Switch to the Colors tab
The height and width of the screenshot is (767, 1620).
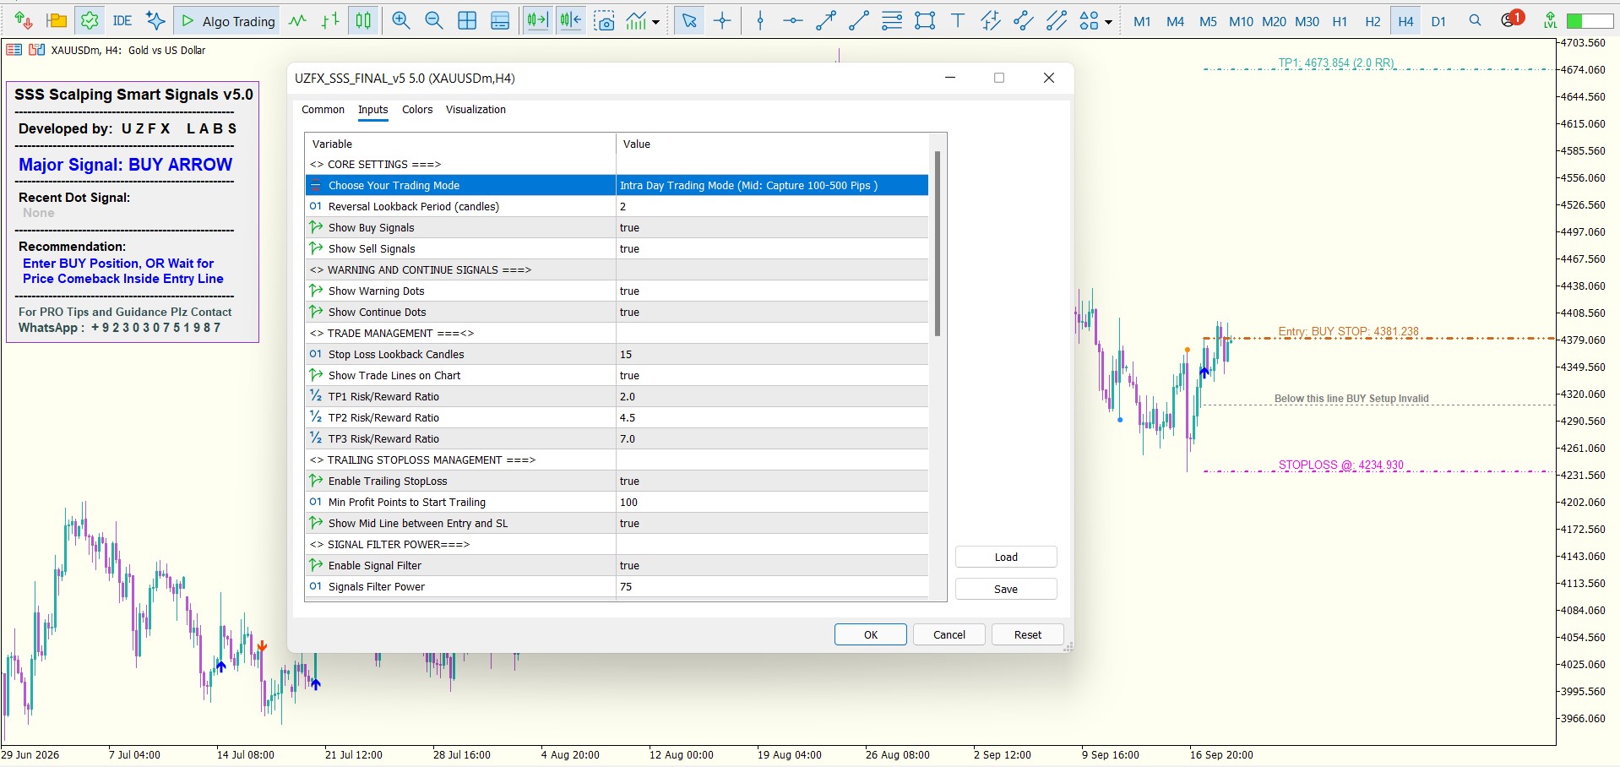pyautogui.click(x=417, y=110)
